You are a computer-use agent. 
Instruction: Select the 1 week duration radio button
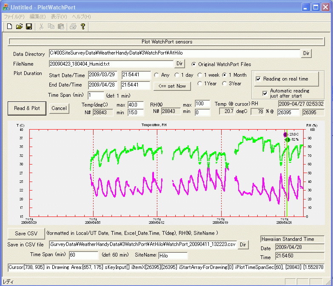199,75
